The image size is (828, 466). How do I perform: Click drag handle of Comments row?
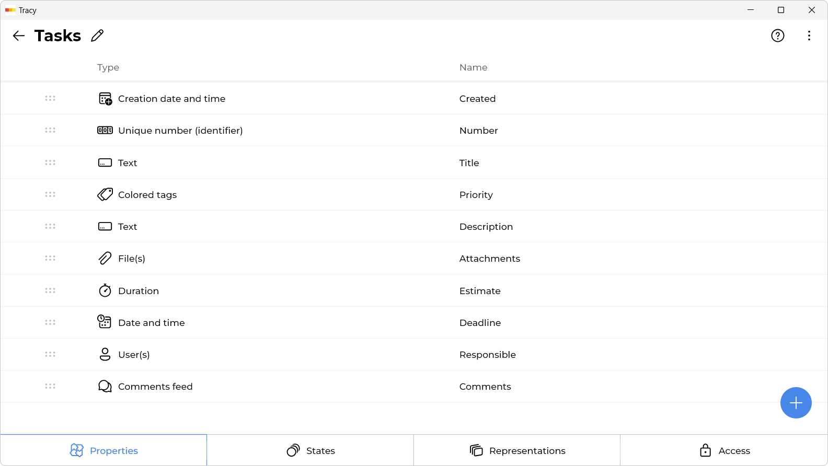click(x=50, y=386)
